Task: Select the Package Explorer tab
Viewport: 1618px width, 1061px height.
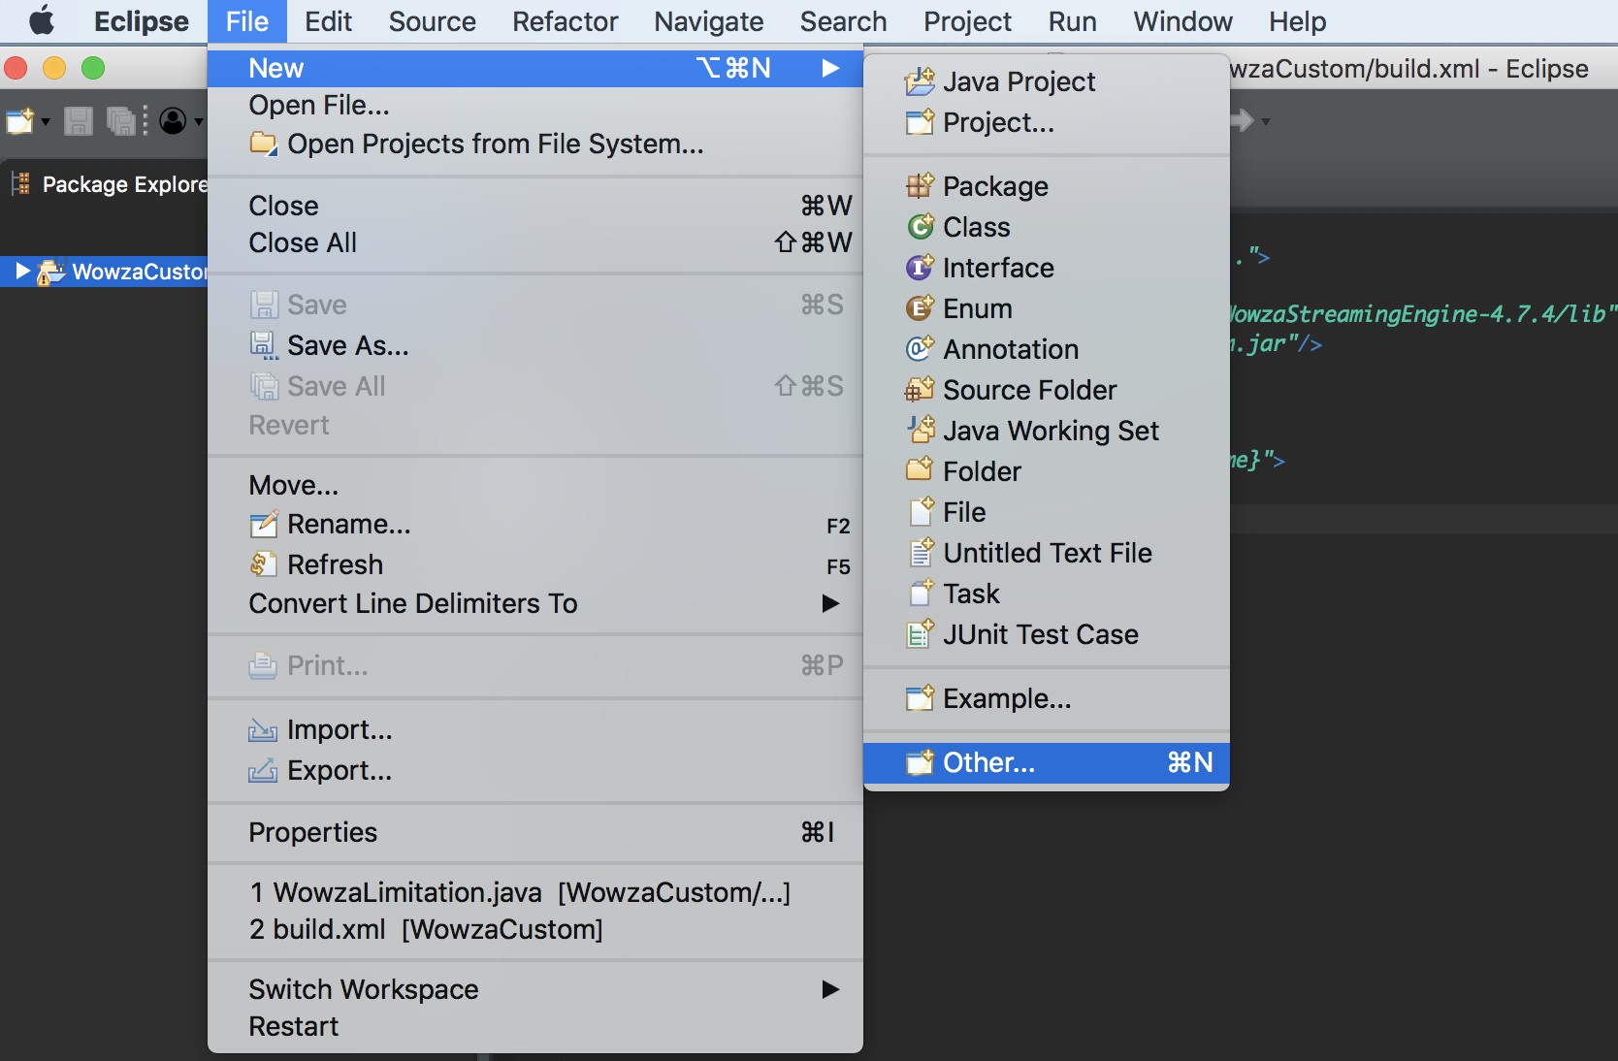Action: pyautogui.click(x=109, y=184)
